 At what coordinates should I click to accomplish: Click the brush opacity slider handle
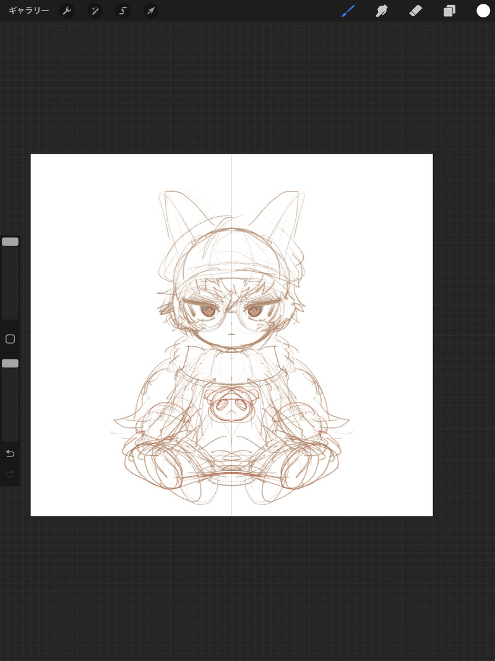[10, 364]
